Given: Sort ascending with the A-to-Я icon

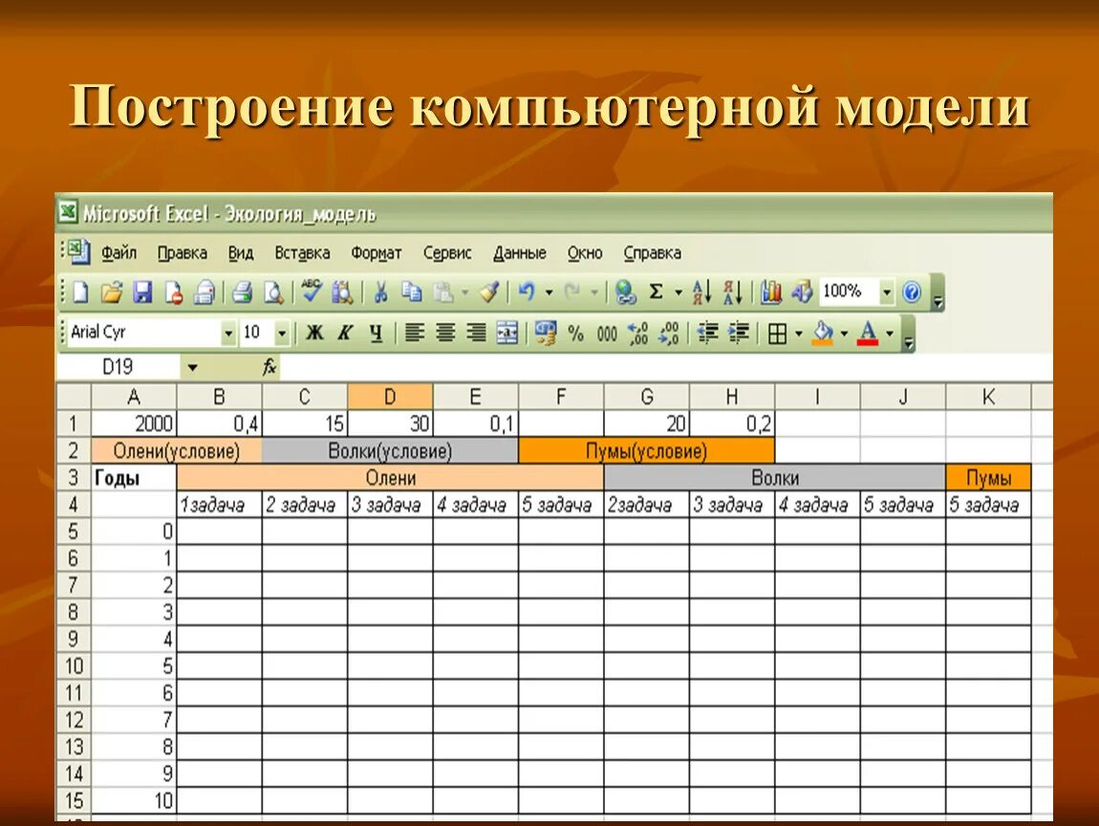Looking at the screenshot, I should click(x=701, y=293).
